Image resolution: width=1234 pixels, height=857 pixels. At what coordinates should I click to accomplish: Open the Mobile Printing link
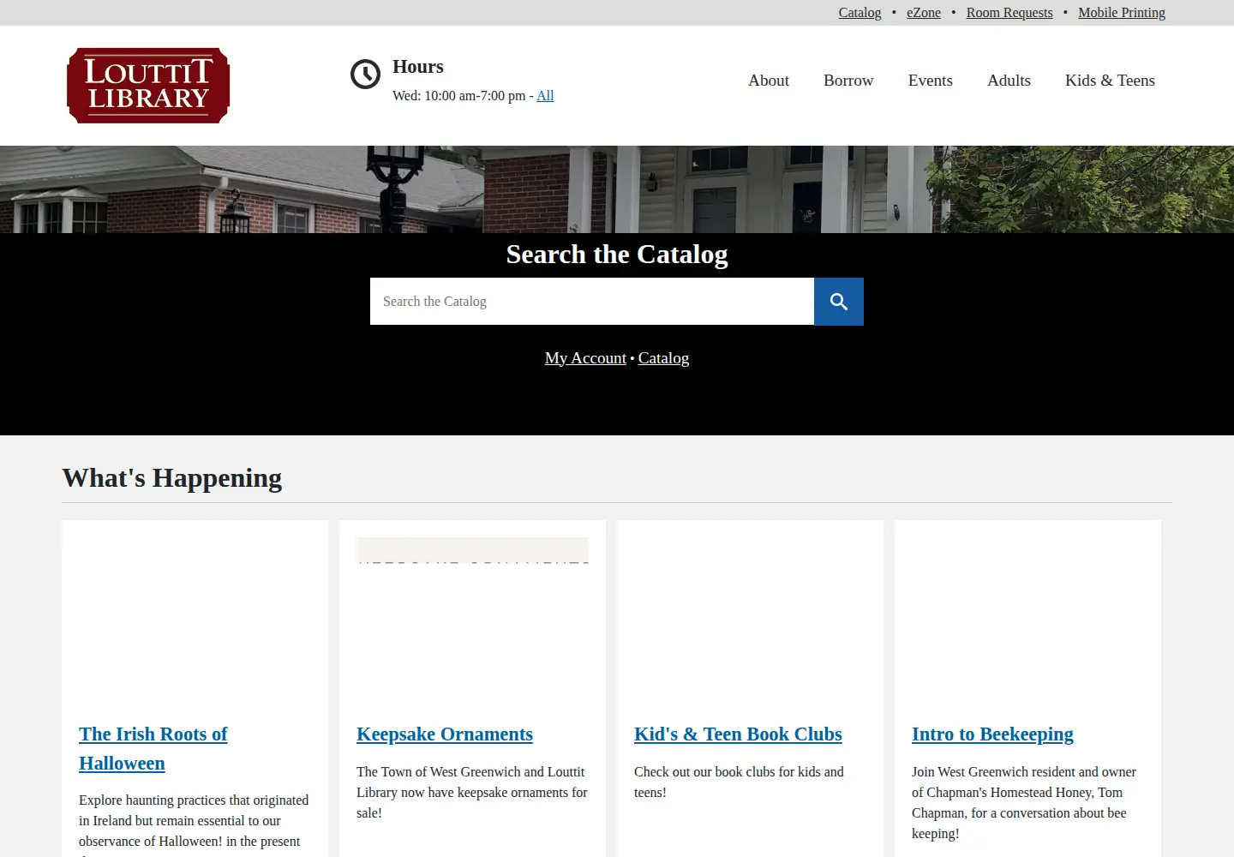pos(1122,13)
